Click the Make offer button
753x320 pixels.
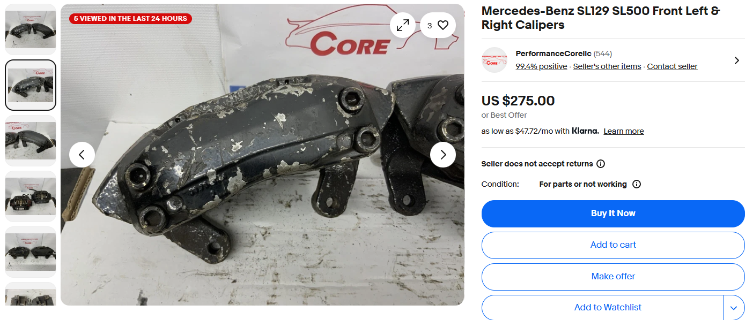coord(613,277)
